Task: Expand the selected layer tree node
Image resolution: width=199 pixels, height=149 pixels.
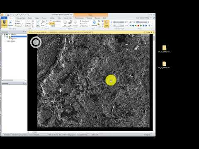Action: [x=5, y=37]
